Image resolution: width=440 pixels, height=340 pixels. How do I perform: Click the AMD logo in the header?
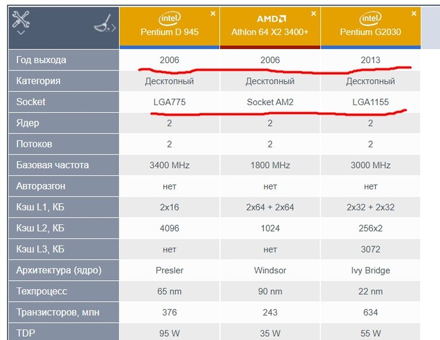coord(270,19)
